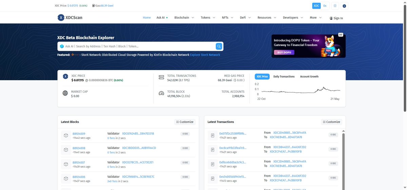Expand the More menu
Screen dimensions: 407x190
[x=316, y=18]
